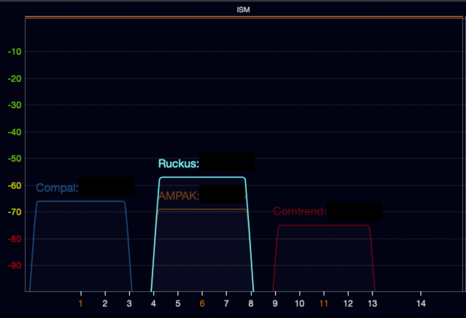Click channel 6 on the axis
The height and width of the screenshot is (318, 466).
[202, 303]
